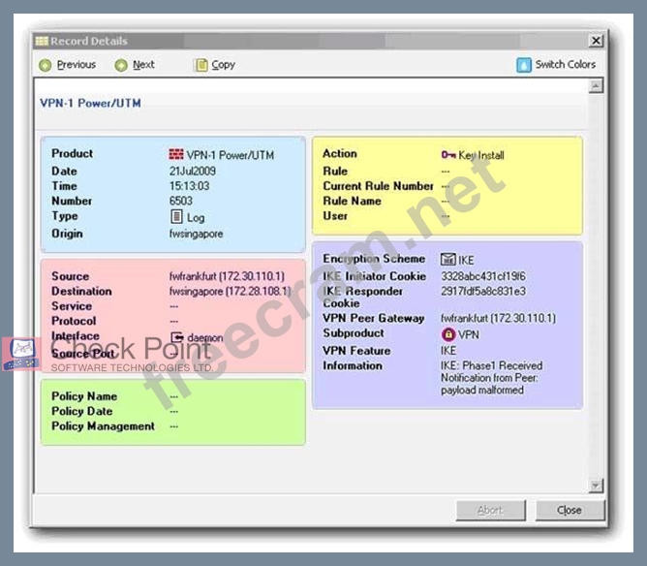Click the payload malformed information text

pos(482,391)
